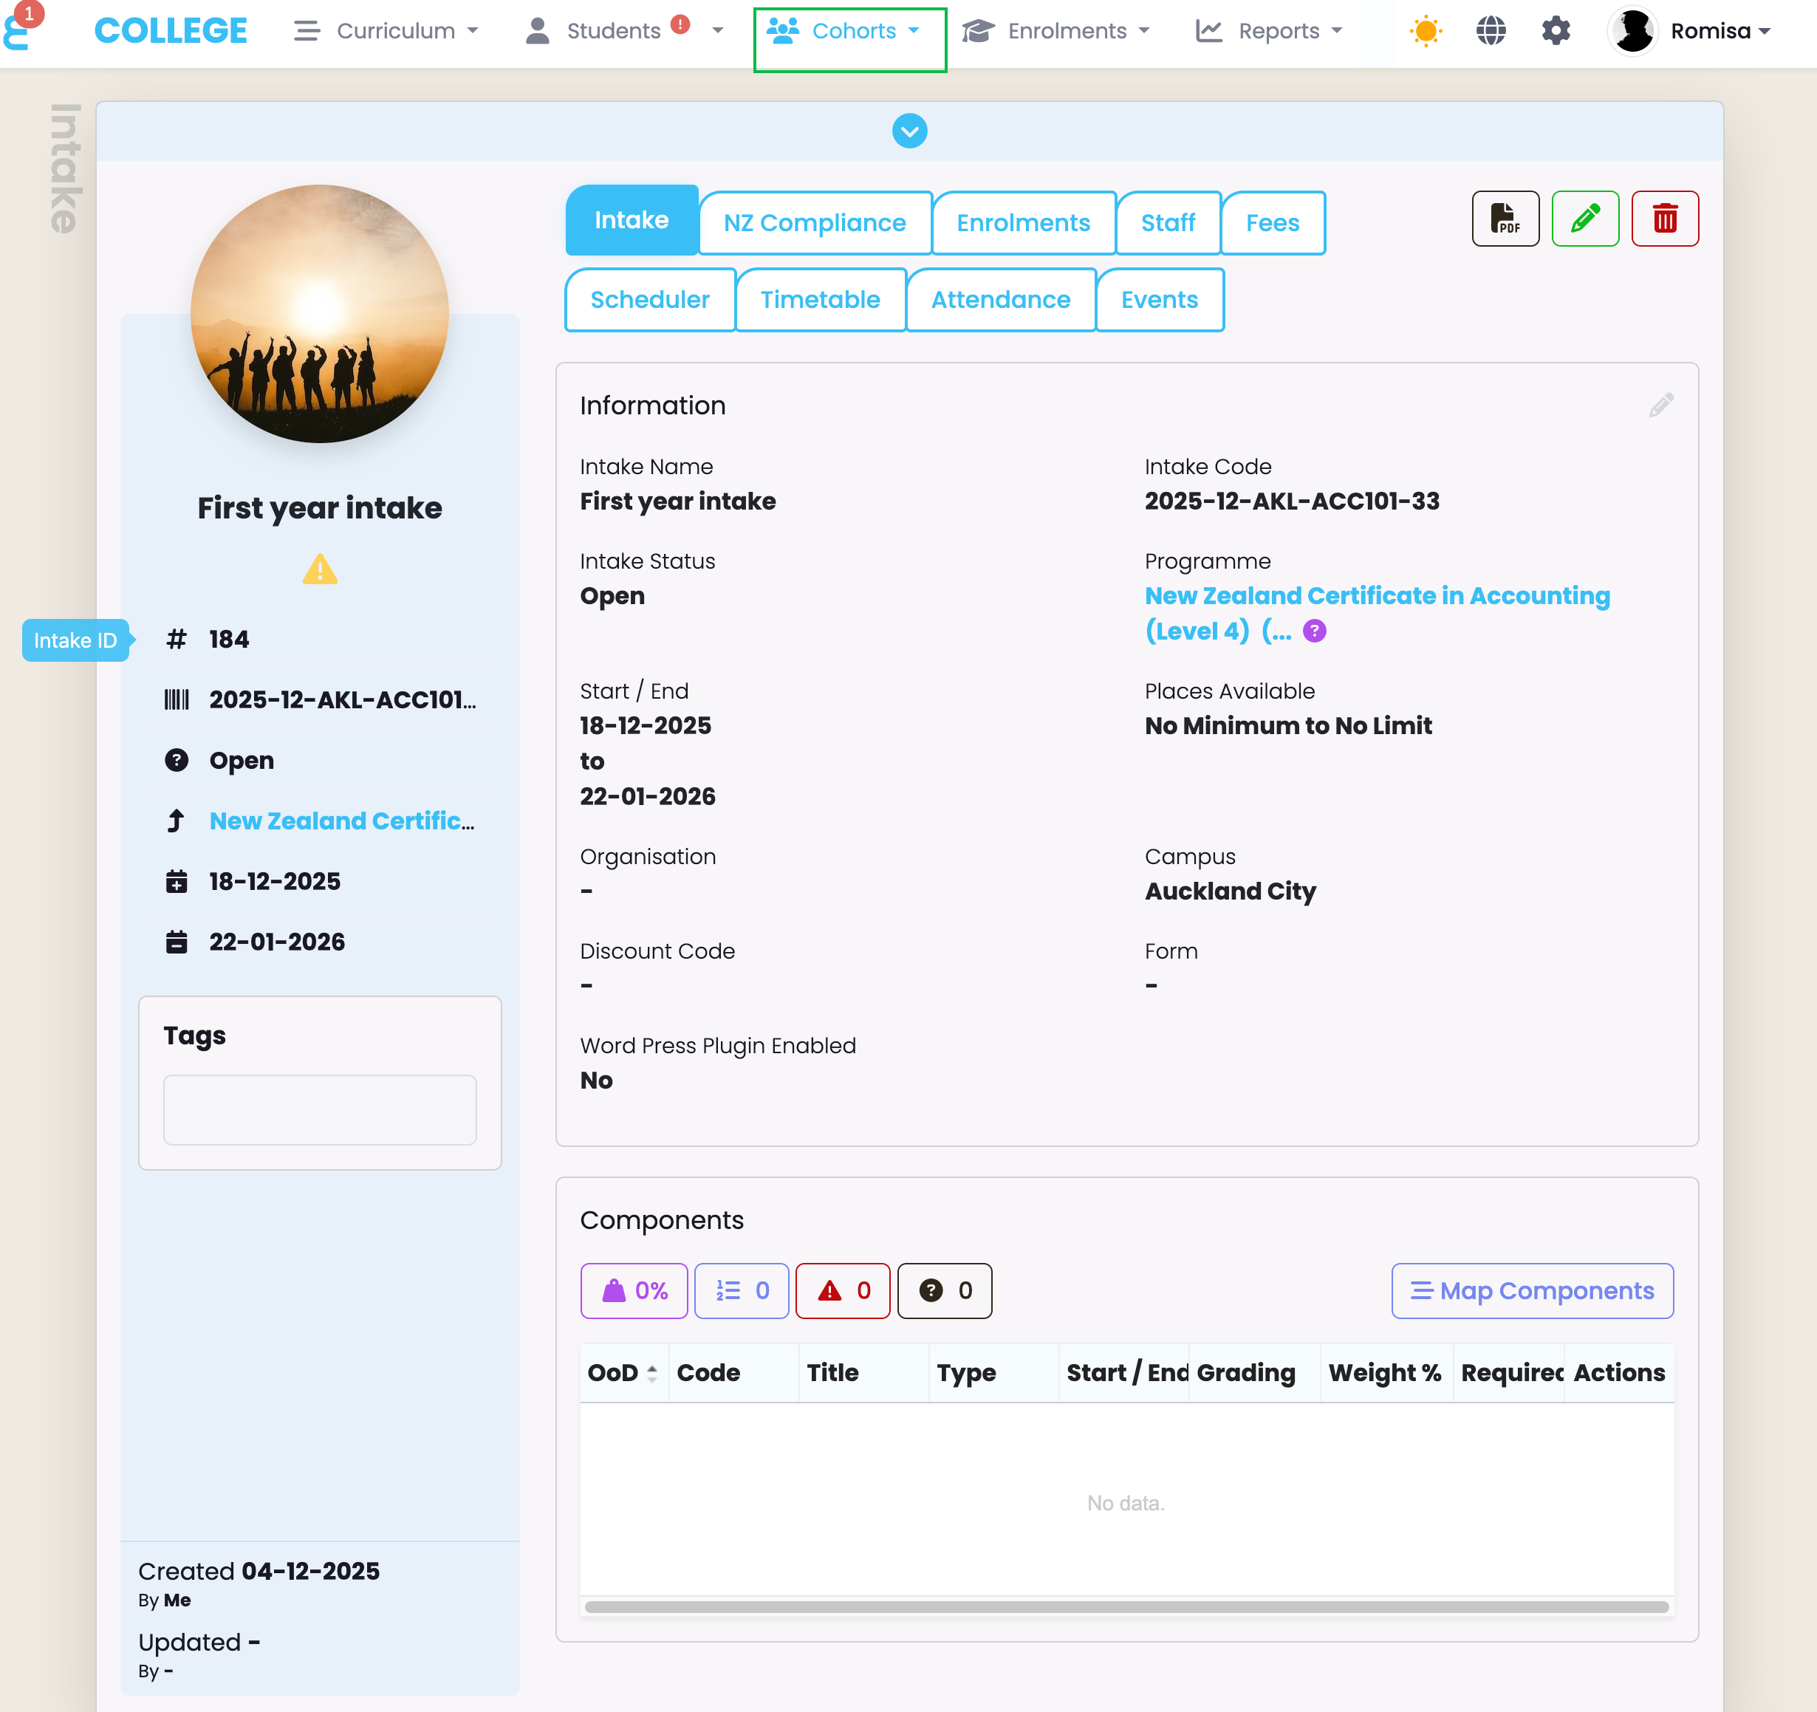Click the purple help icon beside Programme
The height and width of the screenshot is (1712, 1817).
[1313, 631]
